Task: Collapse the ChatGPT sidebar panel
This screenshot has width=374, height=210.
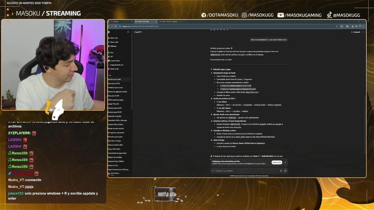Action: 128,32
